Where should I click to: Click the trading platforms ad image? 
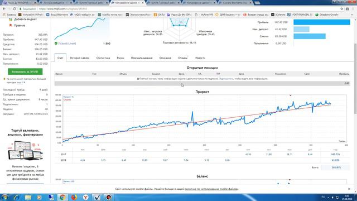25,150
